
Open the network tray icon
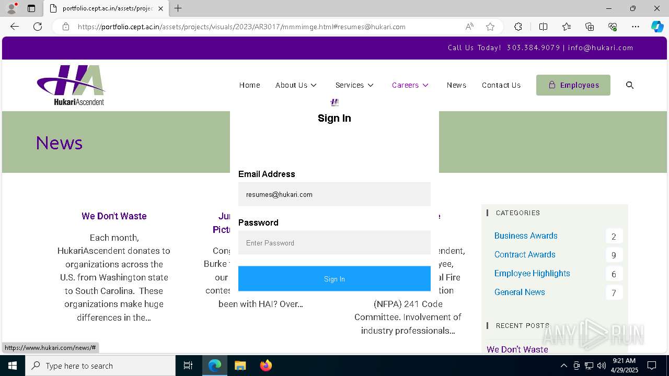coord(589,366)
